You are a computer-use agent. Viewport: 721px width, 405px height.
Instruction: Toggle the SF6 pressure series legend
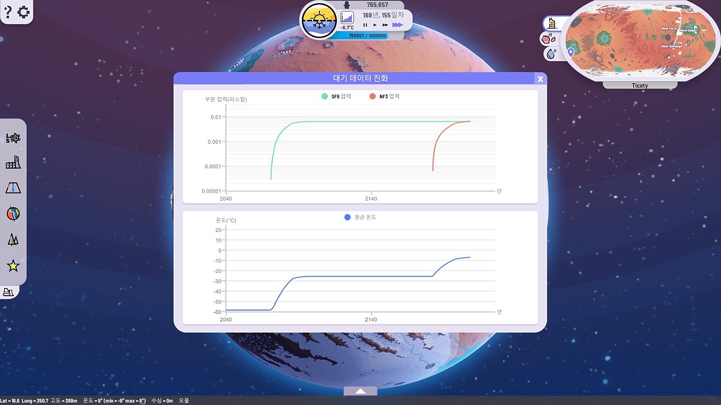[336, 96]
